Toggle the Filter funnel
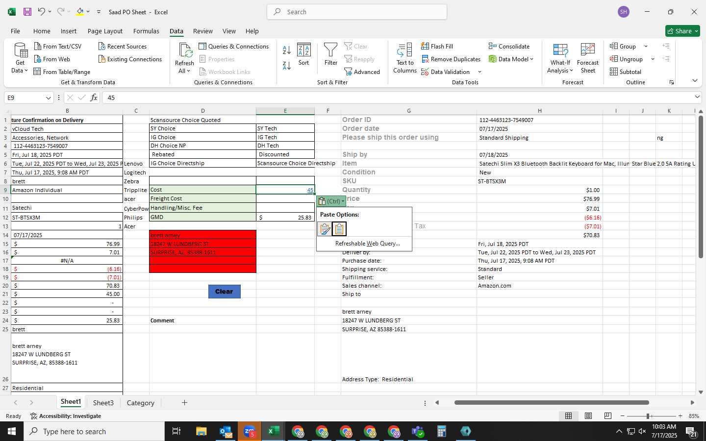 [331, 54]
